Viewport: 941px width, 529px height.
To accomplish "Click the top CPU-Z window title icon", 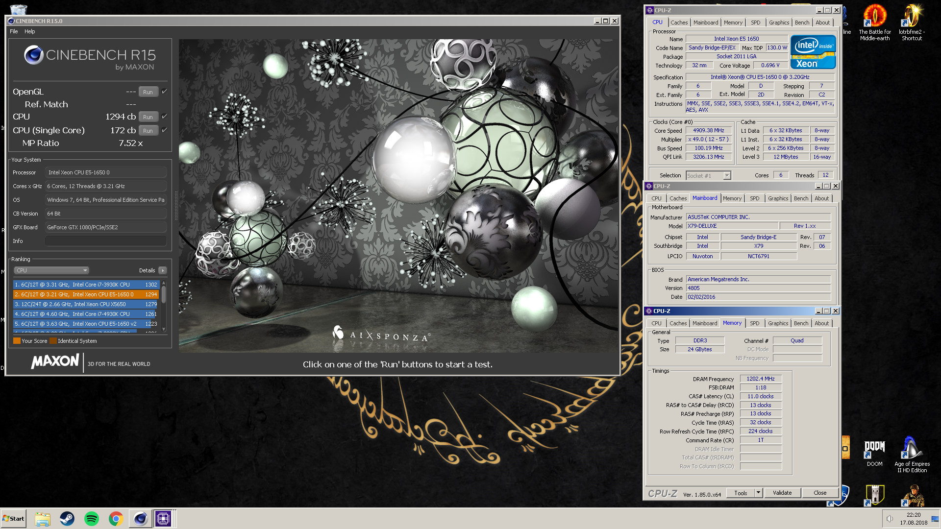I will [x=649, y=10].
